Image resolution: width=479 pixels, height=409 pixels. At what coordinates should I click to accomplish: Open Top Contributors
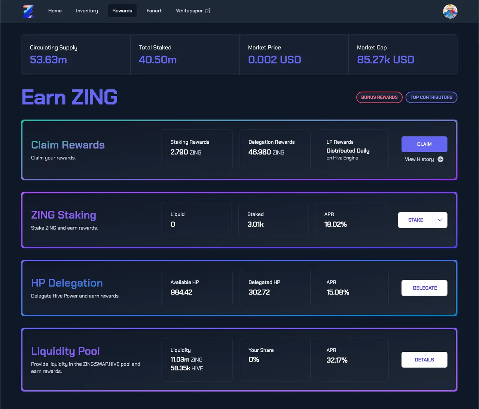(x=431, y=97)
